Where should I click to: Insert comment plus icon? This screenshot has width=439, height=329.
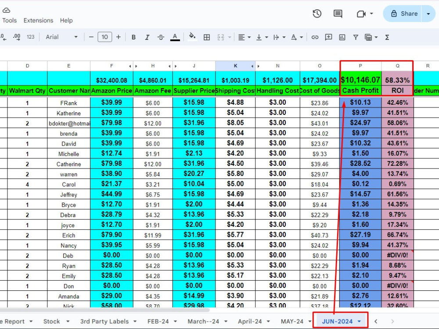tap(328, 37)
